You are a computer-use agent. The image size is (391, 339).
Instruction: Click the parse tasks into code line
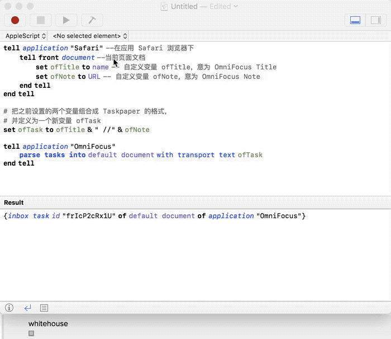point(140,155)
